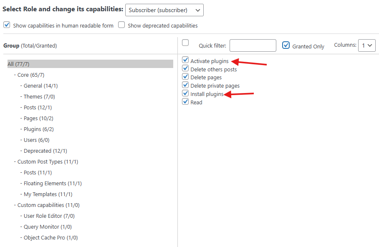Toggle the Granted Only checkbox
This screenshot has height=247, width=379.
[x=286, y=45]
